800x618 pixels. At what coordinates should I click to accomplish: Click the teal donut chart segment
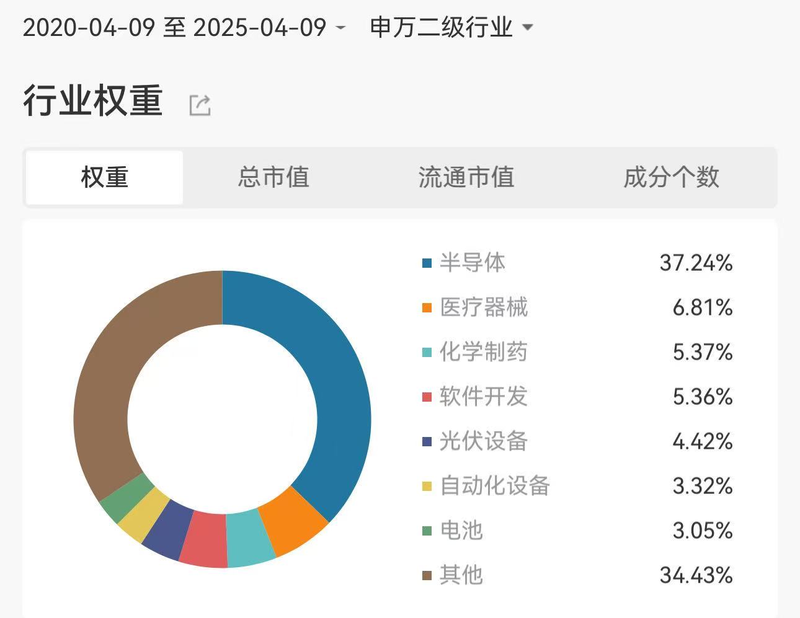pos(250,539)
